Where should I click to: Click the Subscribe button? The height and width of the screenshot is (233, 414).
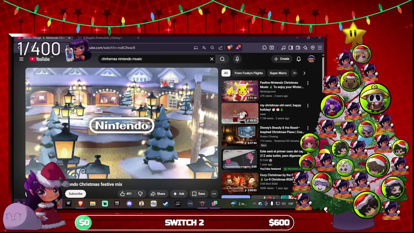click(75, 194)
